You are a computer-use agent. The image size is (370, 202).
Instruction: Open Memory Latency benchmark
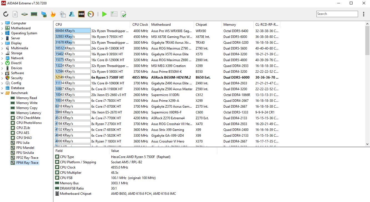(x=29, y=113)
